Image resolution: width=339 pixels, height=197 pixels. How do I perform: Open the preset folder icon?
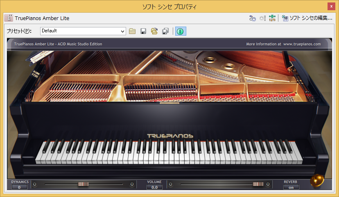(x=132, y=32)
